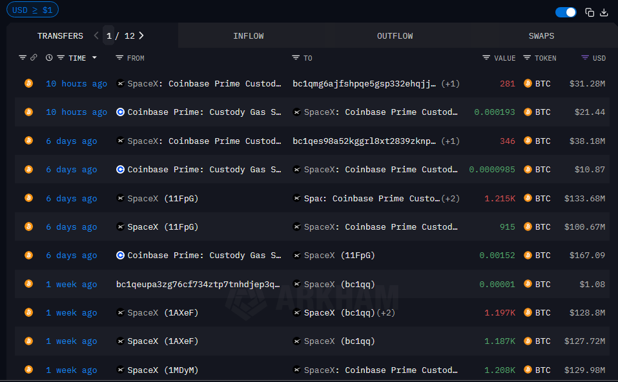
Task: Open the first '10 hours ago' transaction link
Action: pos(76,84)
